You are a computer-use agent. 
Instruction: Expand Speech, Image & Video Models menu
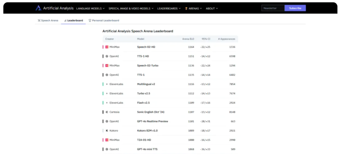[x=131, y=8]
